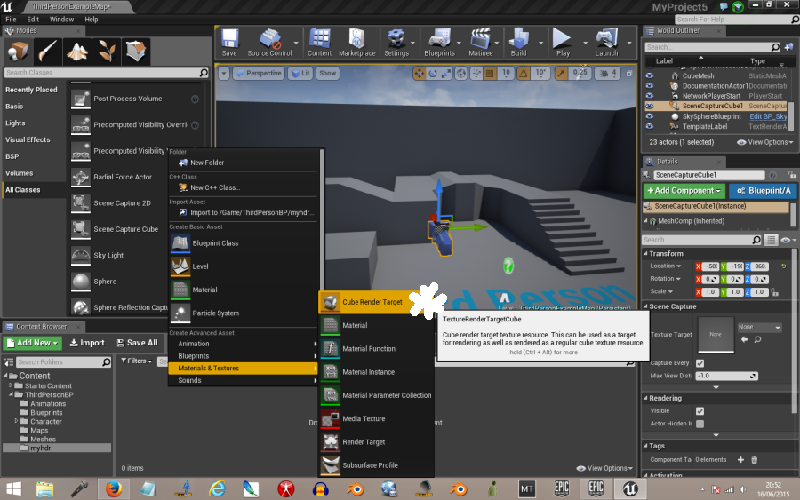This screenshot has width=800, height=500.
Task: Open Firefox from the taskbar
Action: 114,489
